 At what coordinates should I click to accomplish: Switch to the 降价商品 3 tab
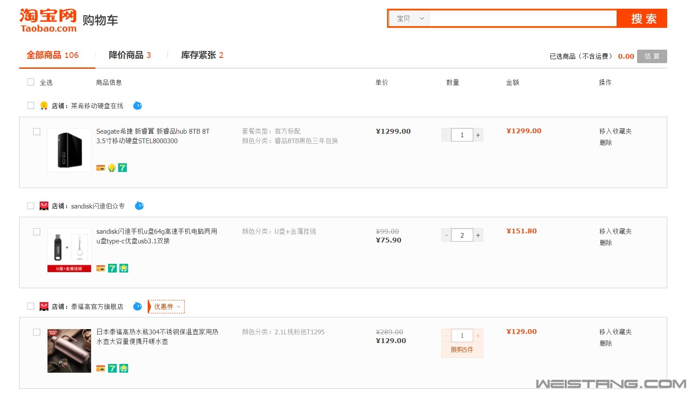pos(130,55)
